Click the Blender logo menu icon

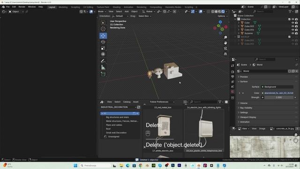[3, 7]
